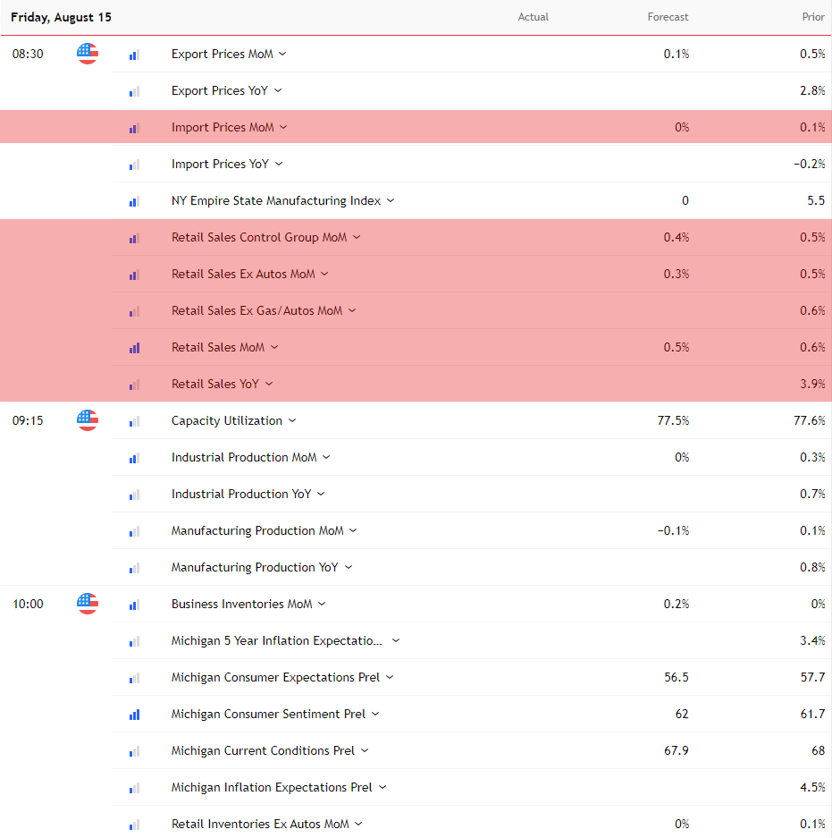The image size is (832, 838).
Task: Click the importance bars icon for Retail Sales MoM
Action: (134, 348)
